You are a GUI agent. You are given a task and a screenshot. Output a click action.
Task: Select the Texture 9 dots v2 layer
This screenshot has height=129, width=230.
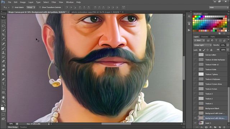coord(212,64)
